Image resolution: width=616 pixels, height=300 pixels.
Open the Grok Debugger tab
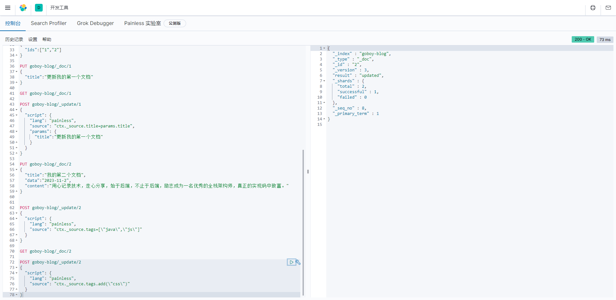tap(95, 23)
